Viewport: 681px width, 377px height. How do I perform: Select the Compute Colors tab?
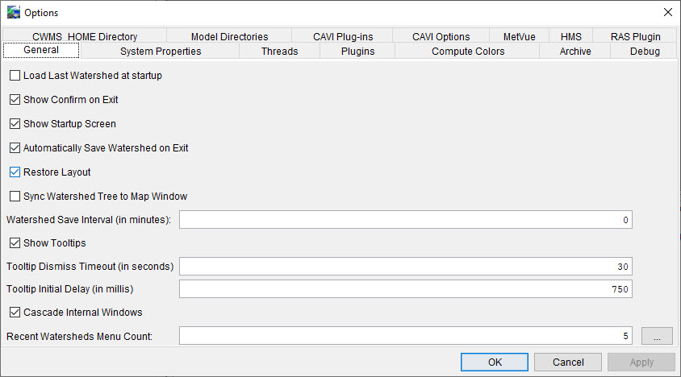(x=468, y=52)
